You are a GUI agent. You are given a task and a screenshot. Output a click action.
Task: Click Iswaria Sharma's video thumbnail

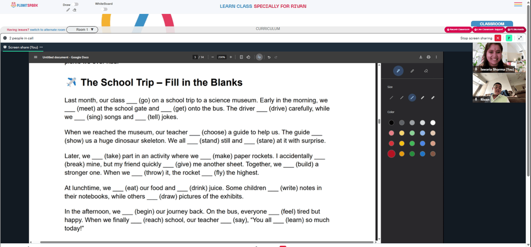tap(499, 57)
